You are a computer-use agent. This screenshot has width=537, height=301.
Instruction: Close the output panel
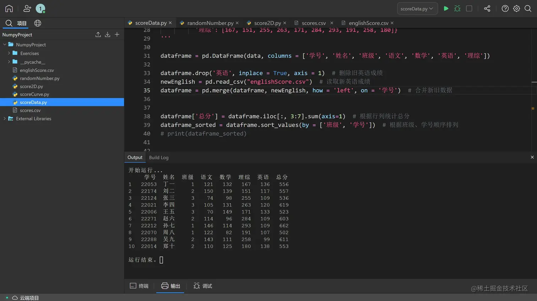pos(532,157)
